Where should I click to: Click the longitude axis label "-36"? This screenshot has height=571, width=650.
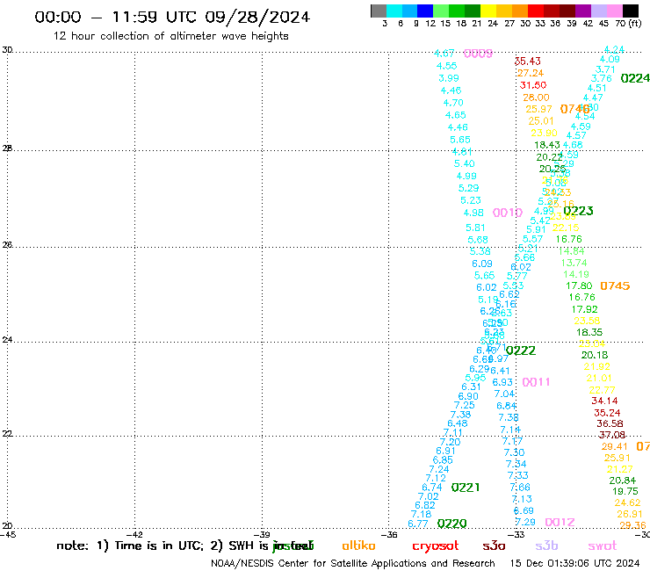click(x=390, y=534)
